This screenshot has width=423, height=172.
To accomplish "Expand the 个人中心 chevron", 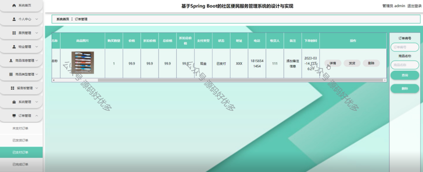I will coord(36,19).
